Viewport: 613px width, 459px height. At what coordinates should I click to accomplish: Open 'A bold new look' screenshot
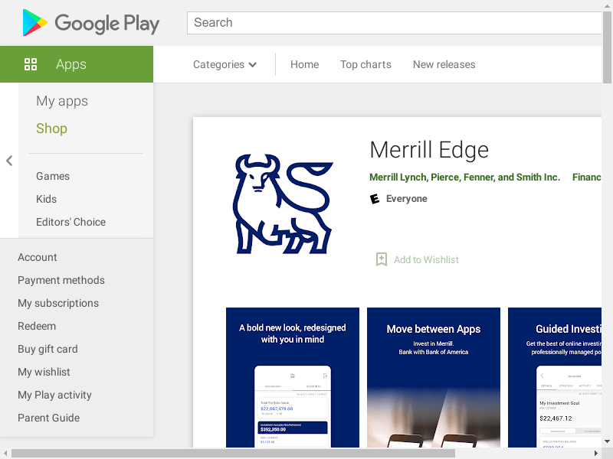(x=293, y=377)
